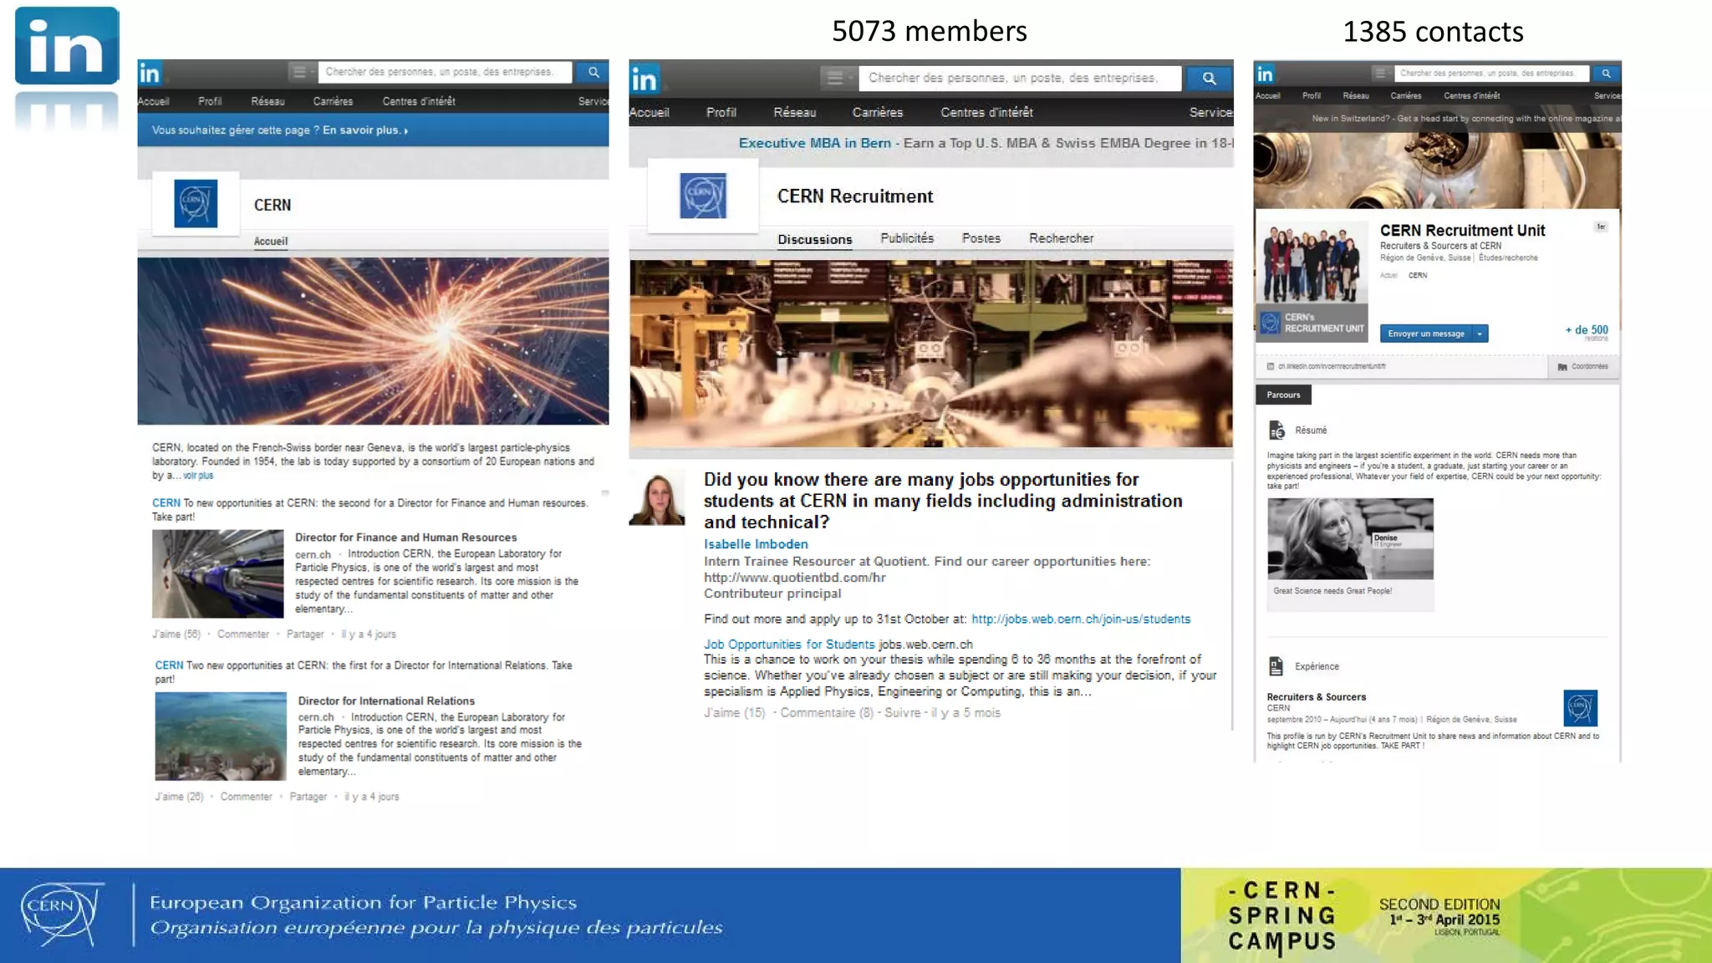
Task: Open search category dropdown in CERN Recruitment page
Action: pyautogui.click(x=837, y=79)
